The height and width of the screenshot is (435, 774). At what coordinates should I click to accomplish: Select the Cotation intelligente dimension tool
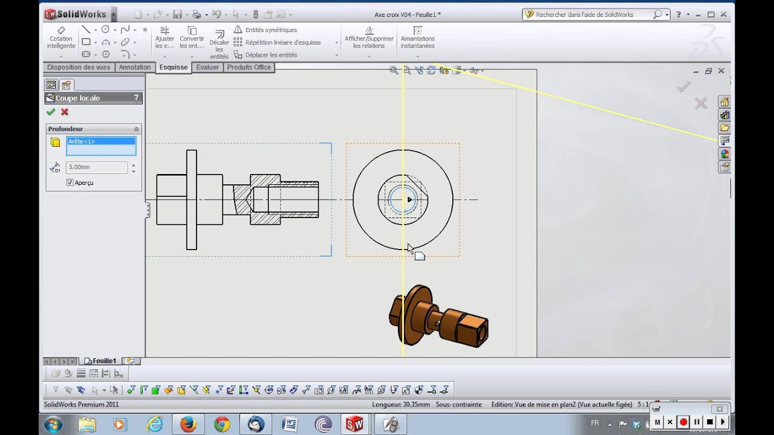61,37
